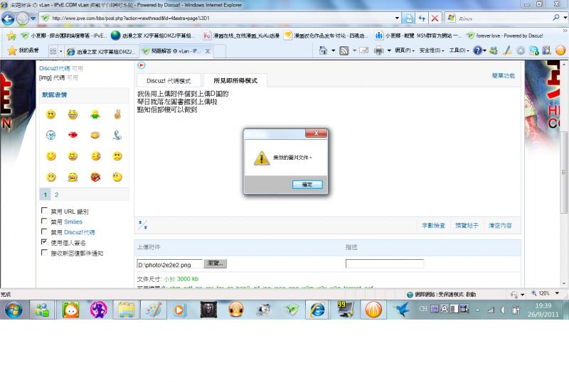Click the orange sphere toolbar icon
Viewport: 569px width, 382px height.
point(560,50)
